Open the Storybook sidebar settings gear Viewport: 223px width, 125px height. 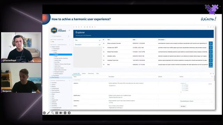coord(69,30)
